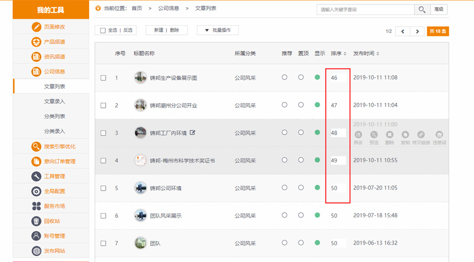Open 账号管理 user icon
The image size is (474, 262).
coord(37,236)
